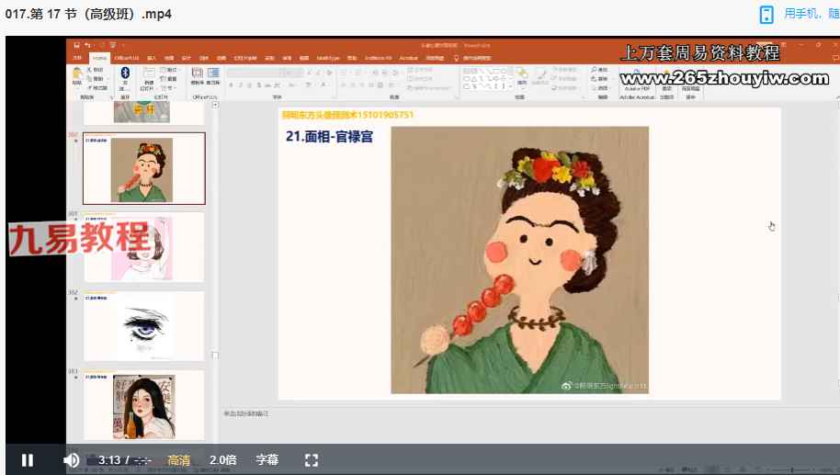840x475 pixels.
Task: Click the Save icon in PowerPoint title bar
Action: click(77, 45)
